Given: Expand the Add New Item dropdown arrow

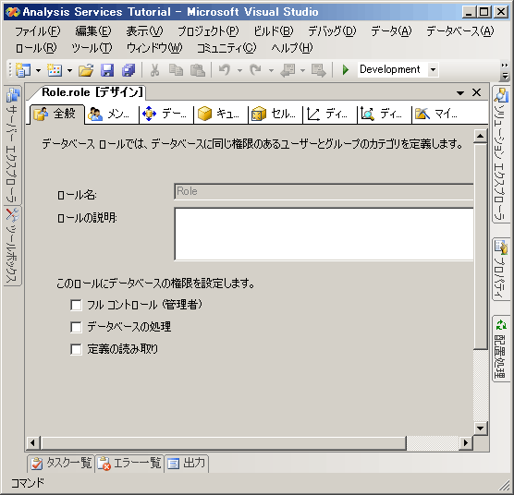Looking at the screenshot, I should (70, 70).
